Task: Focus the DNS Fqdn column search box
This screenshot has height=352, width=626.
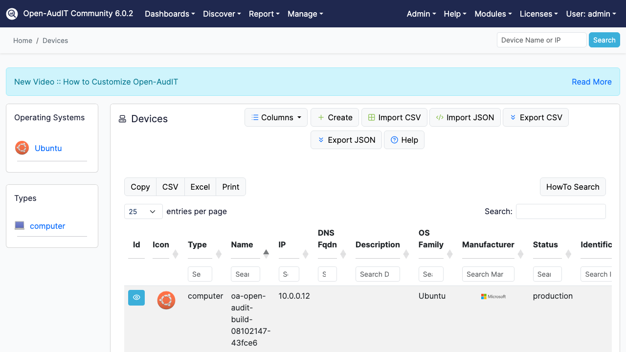Action: click(327, 274)
